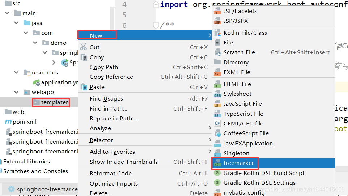Click the HTML File icon

[x=217, y=84]
